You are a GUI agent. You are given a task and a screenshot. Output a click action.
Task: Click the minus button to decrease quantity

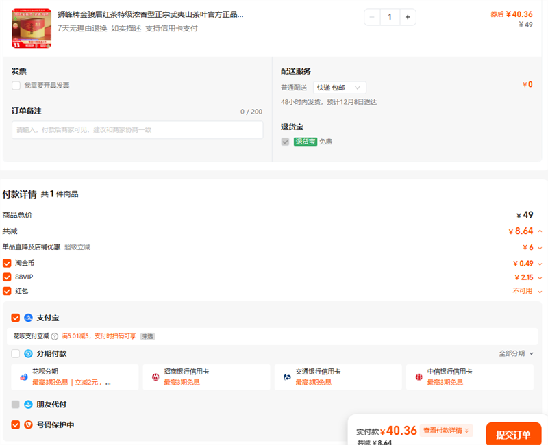[x=372, y=17]
